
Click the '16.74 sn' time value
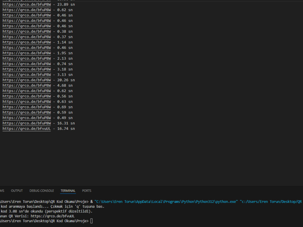[66, 129]
